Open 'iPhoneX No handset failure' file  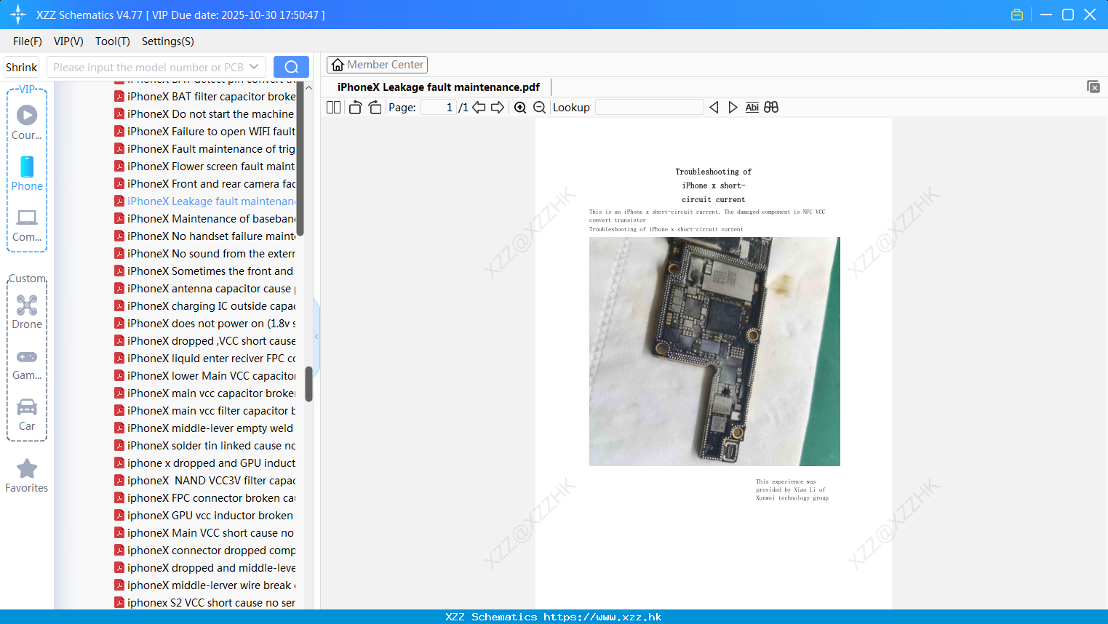[x=205, y=236]
